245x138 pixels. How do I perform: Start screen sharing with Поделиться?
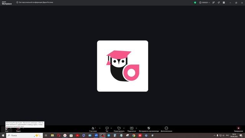(132, 129)
